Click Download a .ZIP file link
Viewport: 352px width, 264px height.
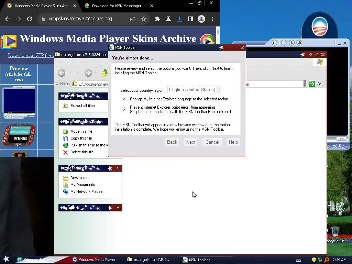coord(31,55)
